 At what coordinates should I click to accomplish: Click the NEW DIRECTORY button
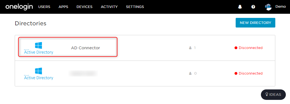click(255, 23)
